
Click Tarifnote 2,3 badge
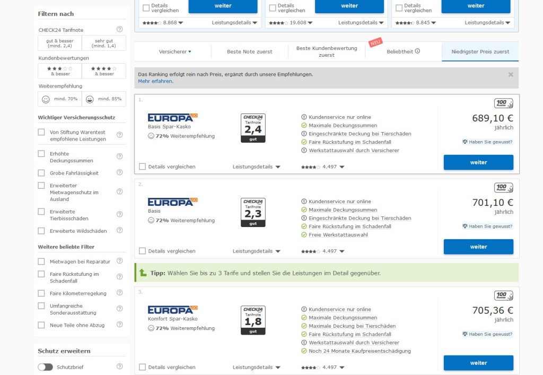(x=253, y=213)
